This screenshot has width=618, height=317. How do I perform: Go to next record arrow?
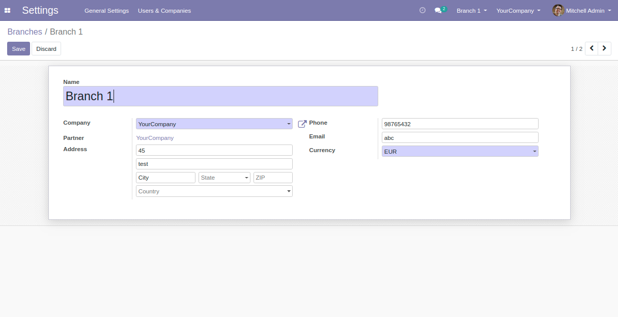tap(604, 48)
